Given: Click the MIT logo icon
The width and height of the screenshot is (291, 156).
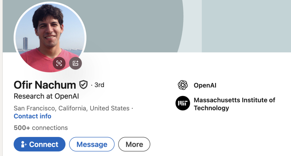Looking at the screenshot, I should pyautogui.click(x=183, y=103).
